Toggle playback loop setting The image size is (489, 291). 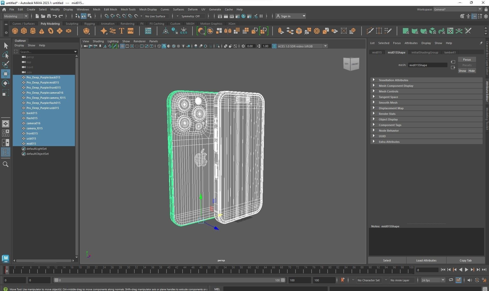coord(451,280)
